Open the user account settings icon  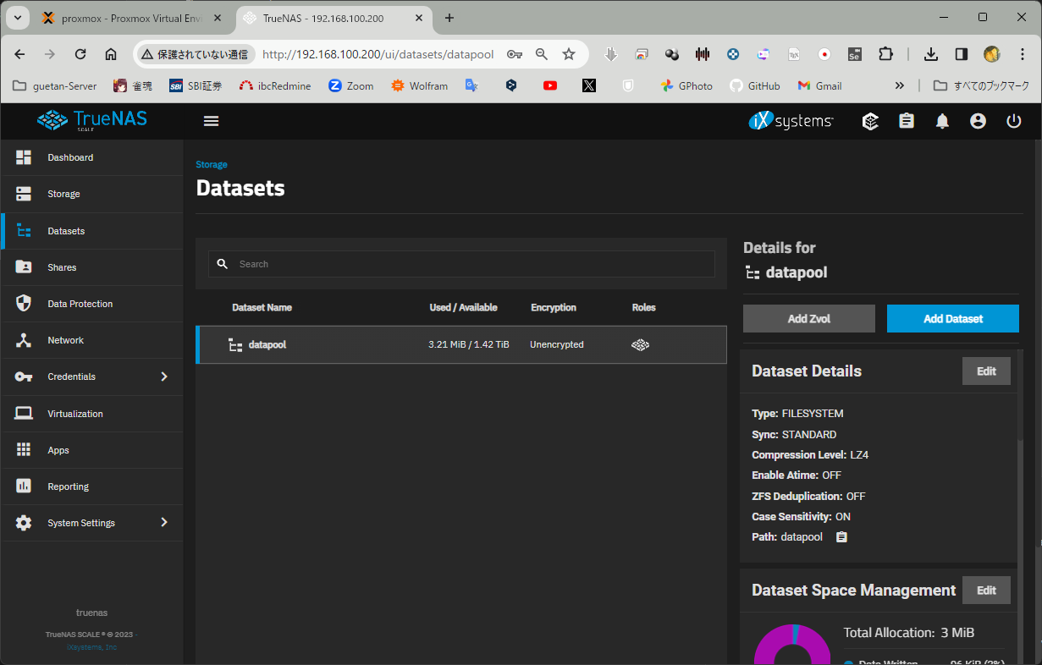pyautogui.click(x=978, y=121)
